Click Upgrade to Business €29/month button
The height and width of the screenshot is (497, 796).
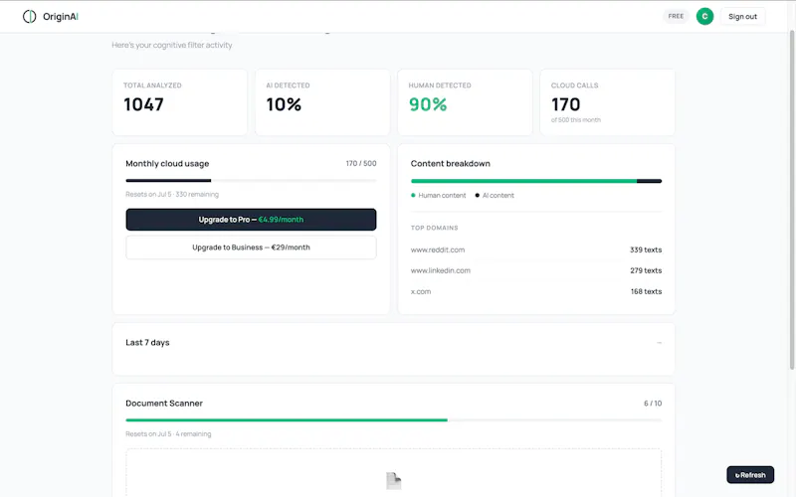click(x=251, y=248)
